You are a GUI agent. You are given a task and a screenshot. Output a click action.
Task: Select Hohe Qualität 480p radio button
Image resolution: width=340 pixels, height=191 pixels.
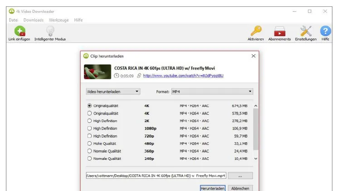pos(89,143)
